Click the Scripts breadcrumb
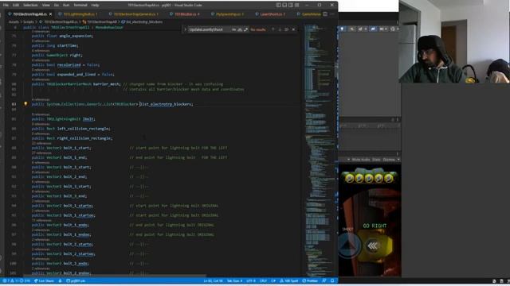Image resolution: width=510 pixels, height=286 pixels. pyautogui.click(x=29, y=21)
